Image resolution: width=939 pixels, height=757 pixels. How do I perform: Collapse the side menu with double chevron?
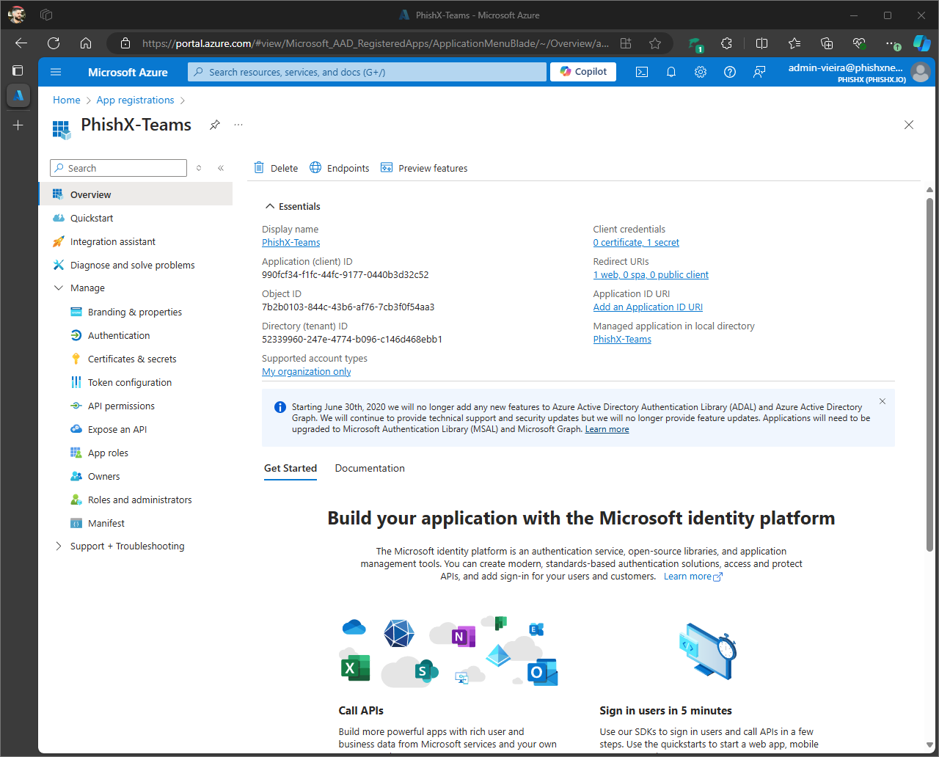221,168
